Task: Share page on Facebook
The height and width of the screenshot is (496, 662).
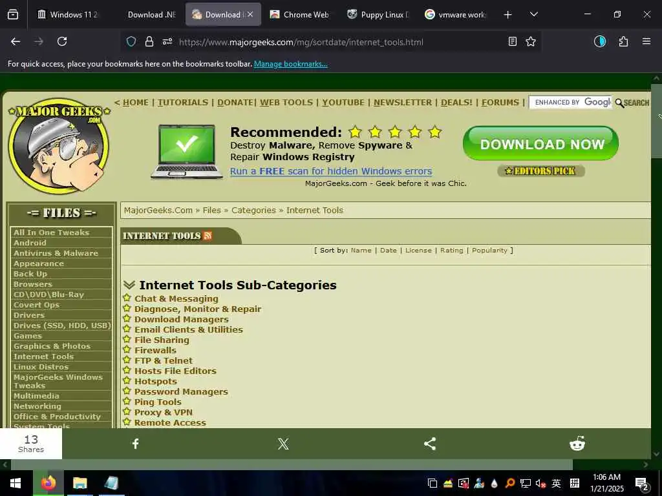Action: point(136,444)
